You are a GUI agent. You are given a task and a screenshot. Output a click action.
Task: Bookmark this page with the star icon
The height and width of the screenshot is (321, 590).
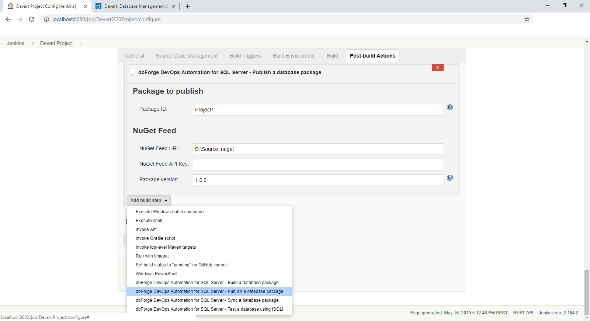click(x=527, y=19)
